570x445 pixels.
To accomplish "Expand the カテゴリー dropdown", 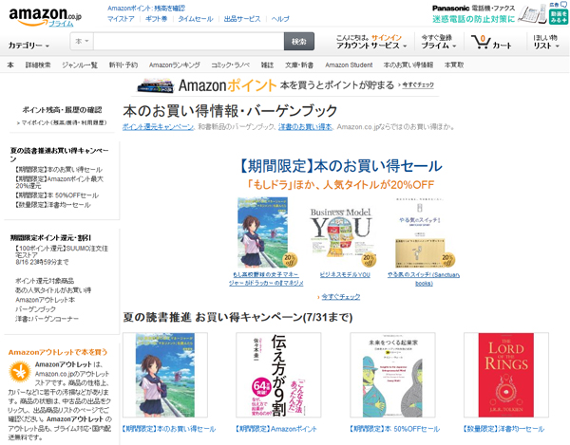I will pos(28,46).
